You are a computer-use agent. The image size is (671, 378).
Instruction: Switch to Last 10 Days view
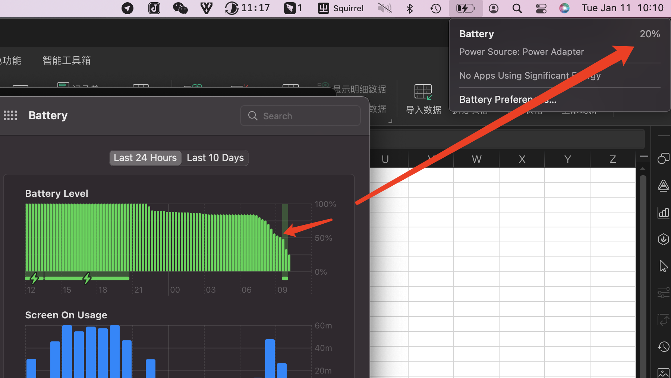(x=215, y=158)
